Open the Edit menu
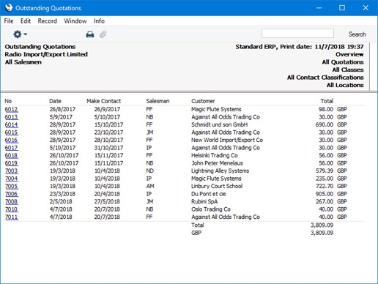 tap(26, 21)
